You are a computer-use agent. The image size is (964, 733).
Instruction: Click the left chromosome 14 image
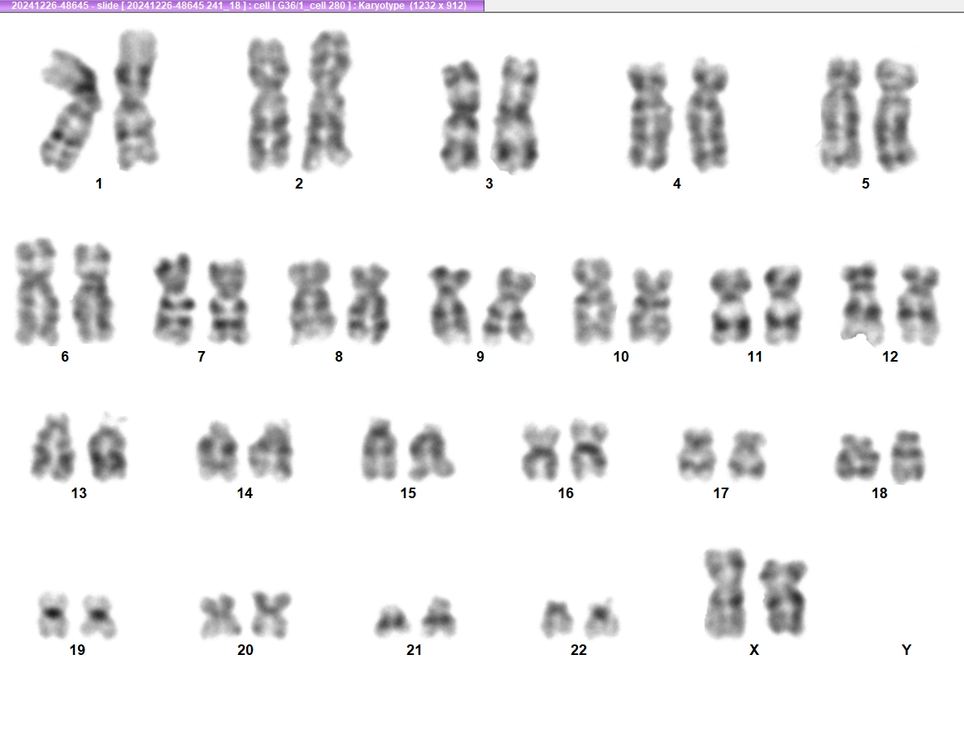click(x=217, y=452)
